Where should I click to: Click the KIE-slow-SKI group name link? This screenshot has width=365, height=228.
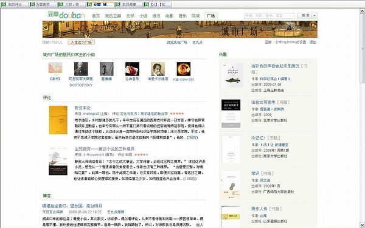click(184, 79)
